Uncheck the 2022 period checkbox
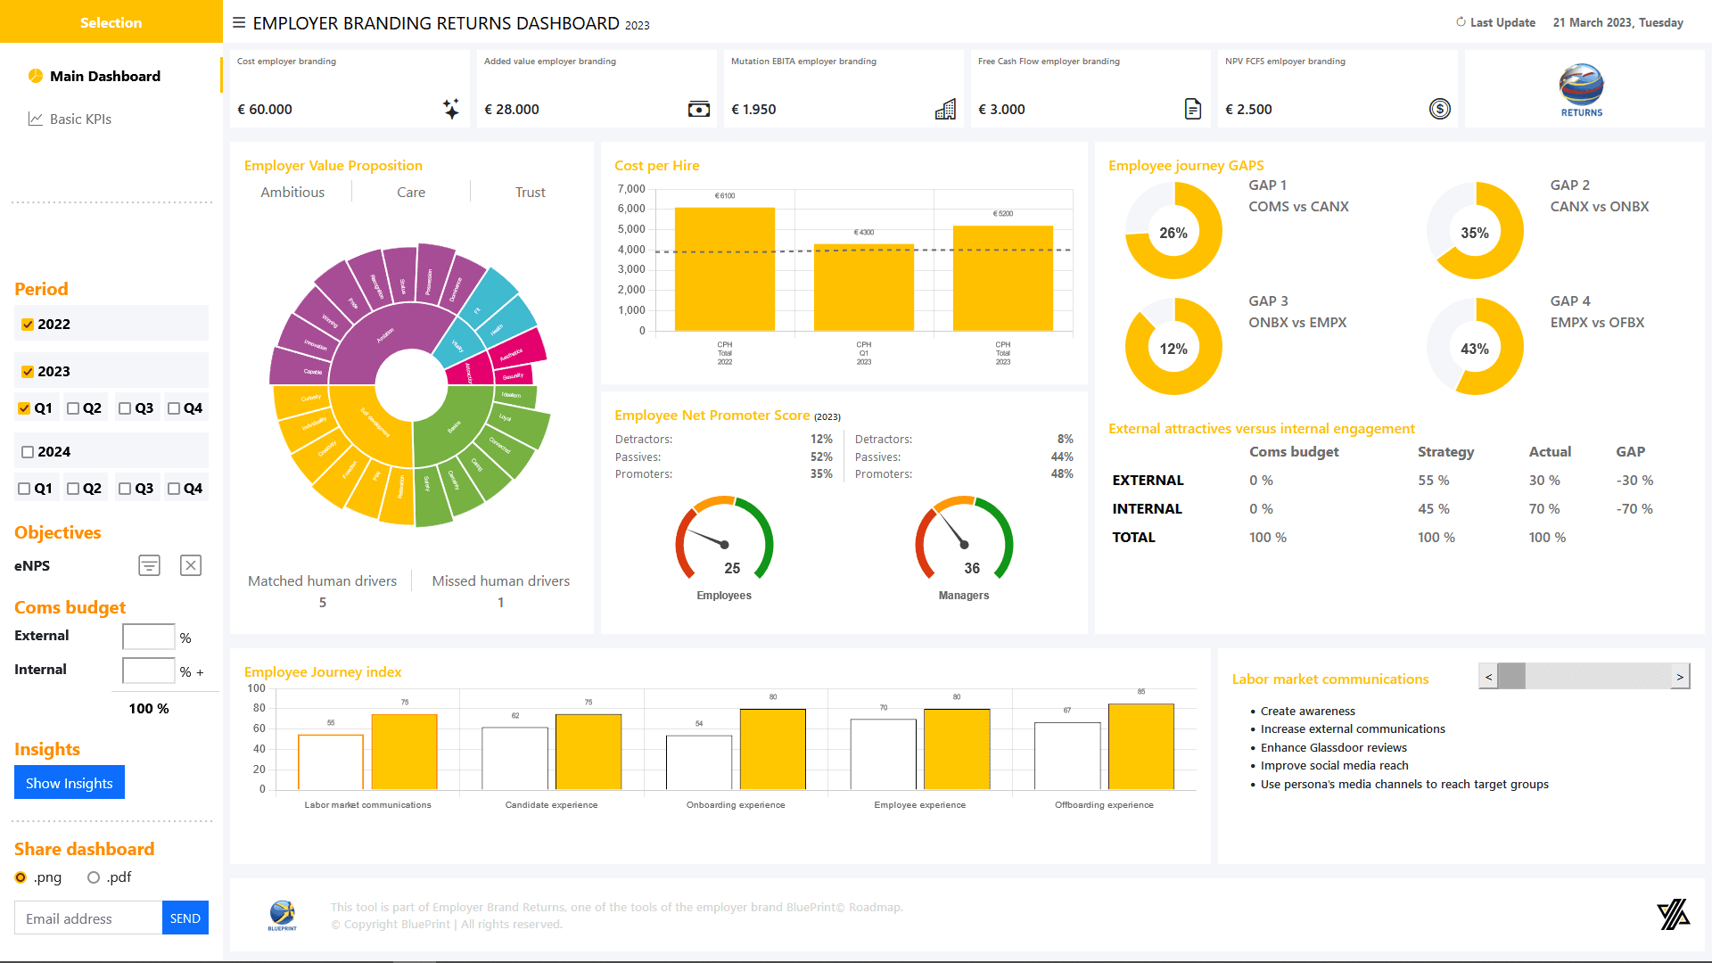 28,325
